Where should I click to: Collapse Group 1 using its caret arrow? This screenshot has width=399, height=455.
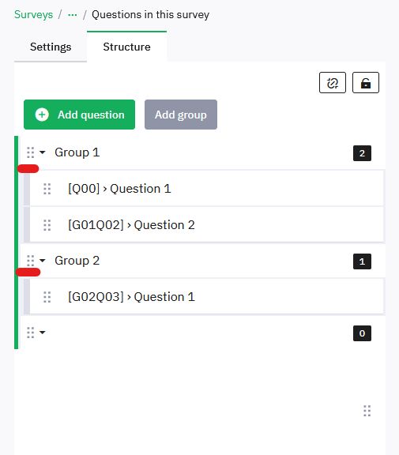43,152
